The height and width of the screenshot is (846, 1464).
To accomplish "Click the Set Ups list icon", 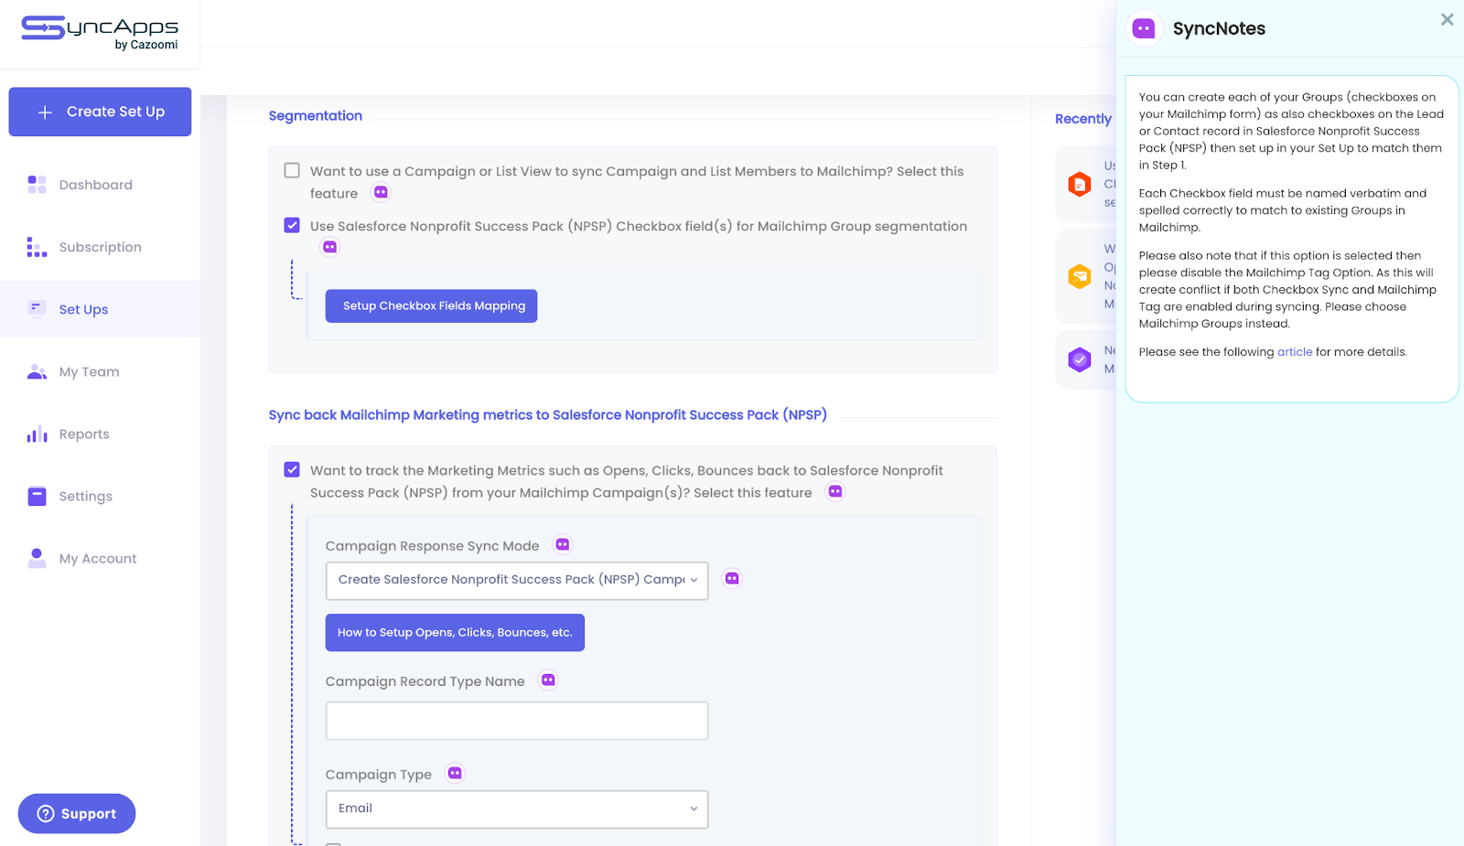I will click(37, 308).
